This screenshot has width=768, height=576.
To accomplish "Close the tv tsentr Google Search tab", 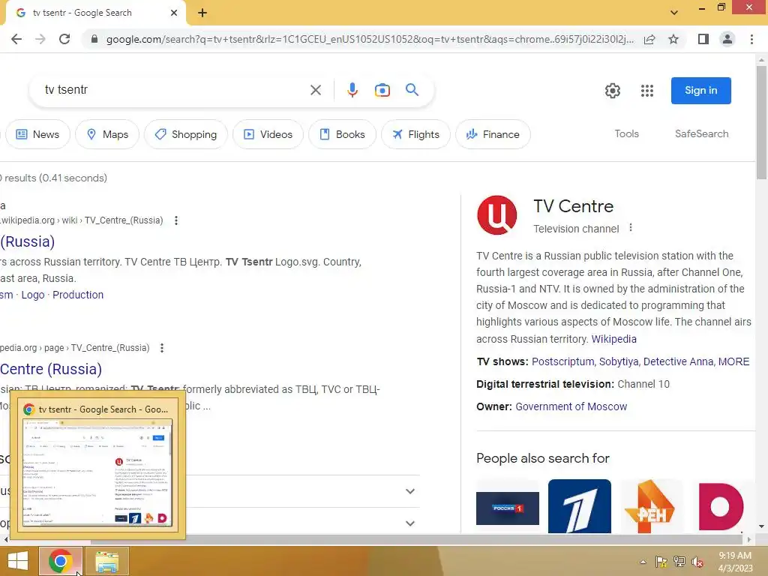I will (174, 13).
